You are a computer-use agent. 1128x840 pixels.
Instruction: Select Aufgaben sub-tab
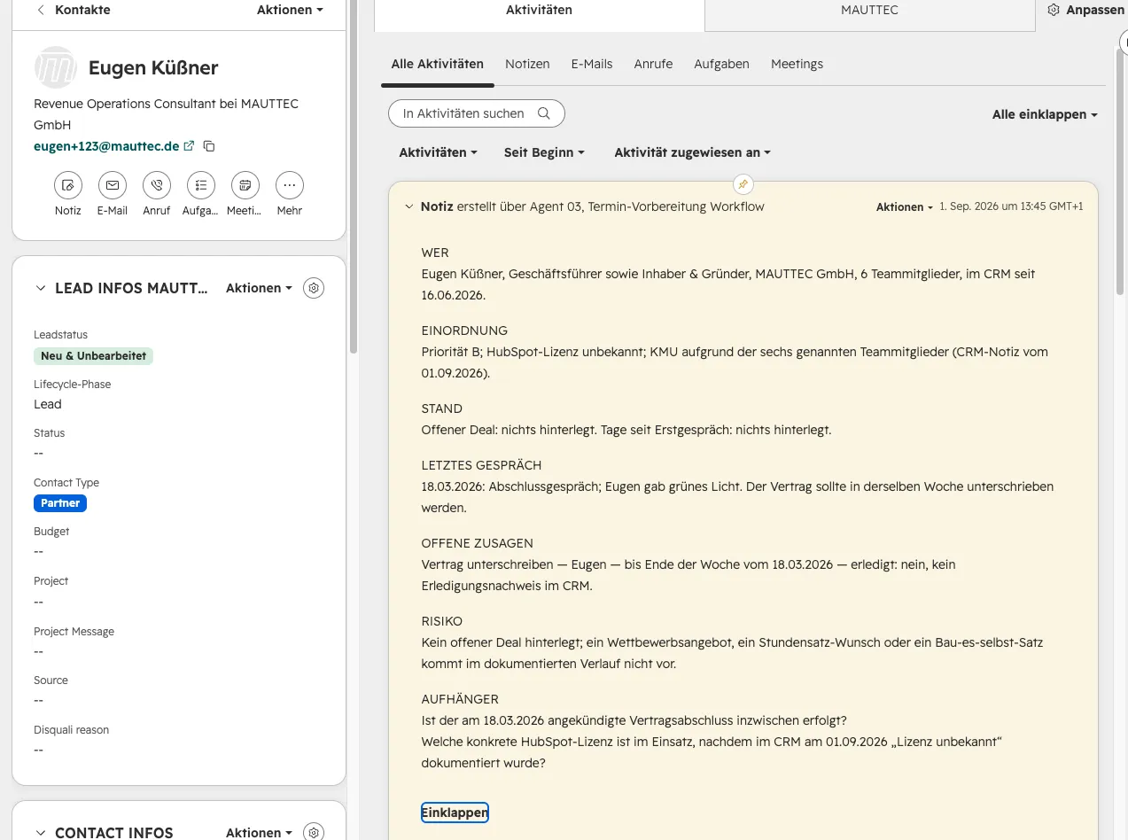point(721,64)
